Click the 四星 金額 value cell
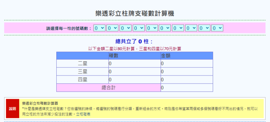Screen dimensions: 270x122 point(187,80)
